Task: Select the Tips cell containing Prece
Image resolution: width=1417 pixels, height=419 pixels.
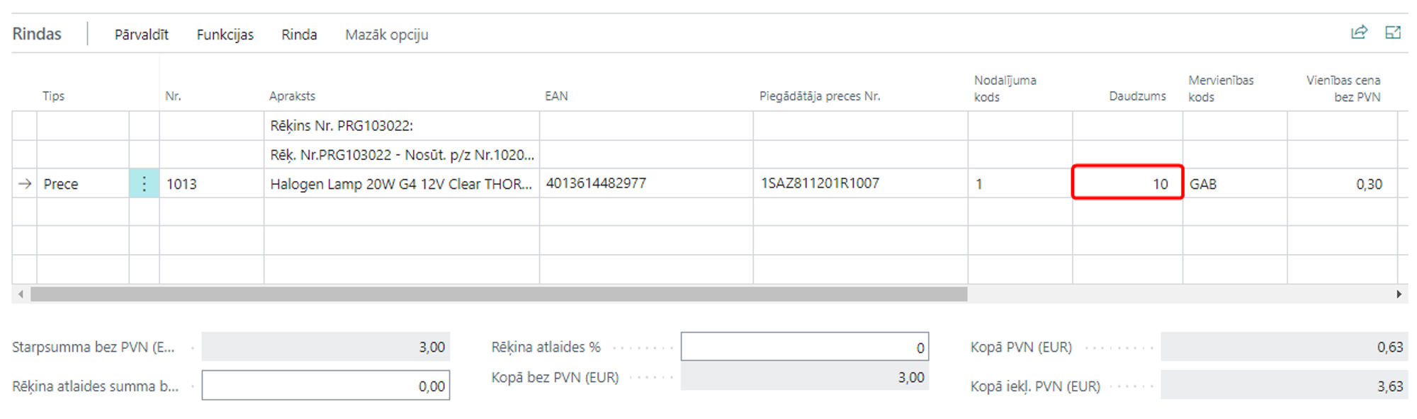Action: tap(81, 184)
